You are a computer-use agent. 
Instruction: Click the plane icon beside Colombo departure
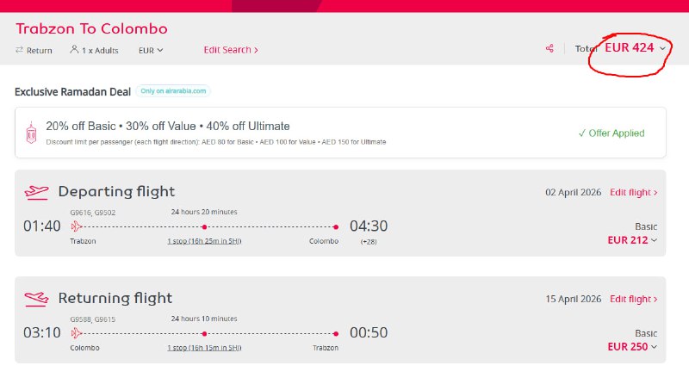click(x=77, y=333)
